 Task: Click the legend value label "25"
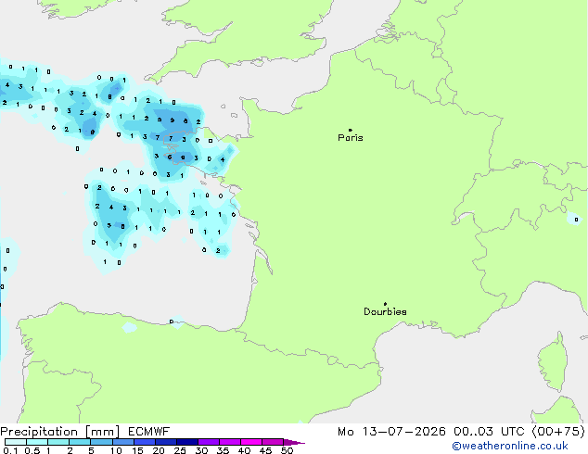point(180,450)
